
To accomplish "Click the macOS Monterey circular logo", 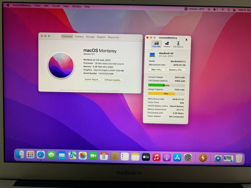I will pyautogui.click(x=61, y=65).
